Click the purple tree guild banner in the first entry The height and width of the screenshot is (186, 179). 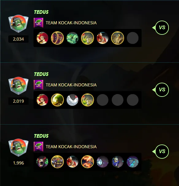point(38,23)
